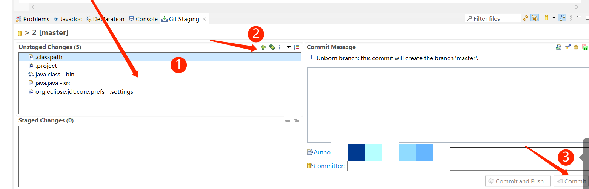589x189 pixels.
Task: Click the Author label link
Action: click(322, 152)
